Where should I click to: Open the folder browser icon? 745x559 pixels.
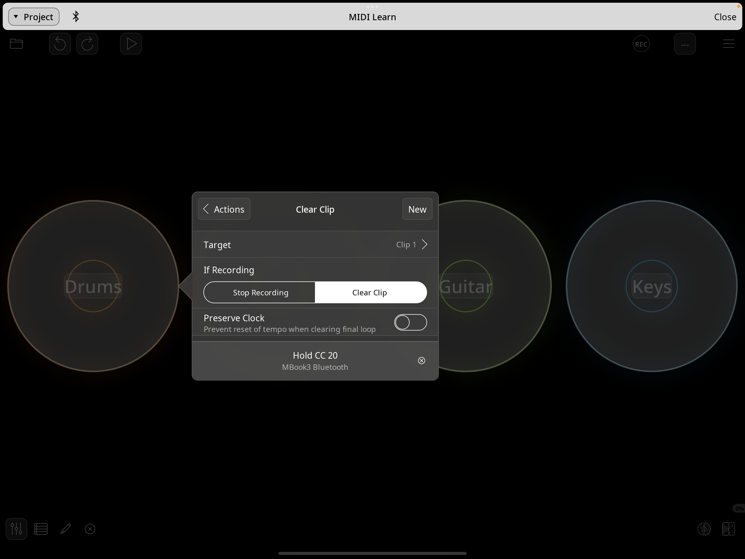point(16,44)
